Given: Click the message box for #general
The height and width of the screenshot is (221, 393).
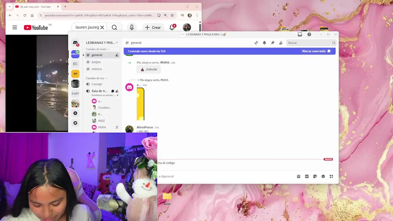Looking at the screenshot, I should pyautogui.click(x=226, y=176).
